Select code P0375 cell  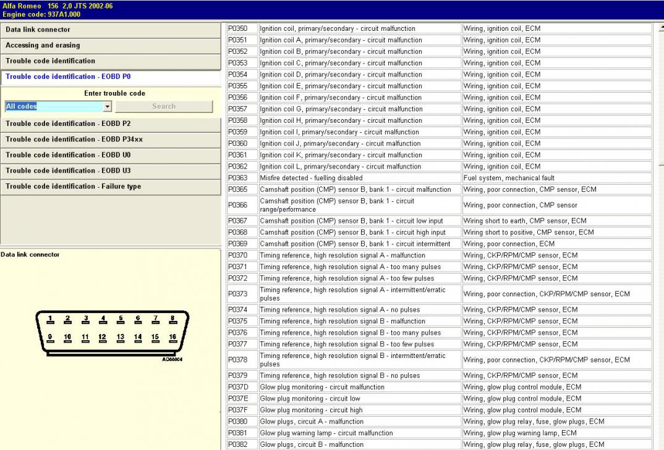[x=242, y=321]
